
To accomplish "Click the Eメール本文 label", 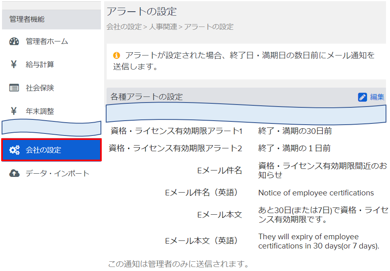I will (x=220, y=215).
